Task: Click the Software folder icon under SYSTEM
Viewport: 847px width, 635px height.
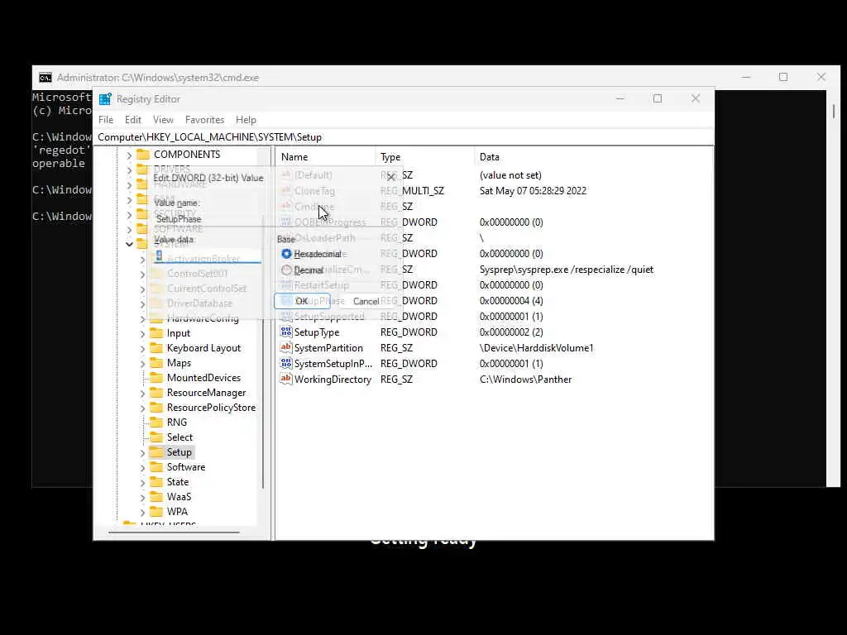Action: [156, 466]
